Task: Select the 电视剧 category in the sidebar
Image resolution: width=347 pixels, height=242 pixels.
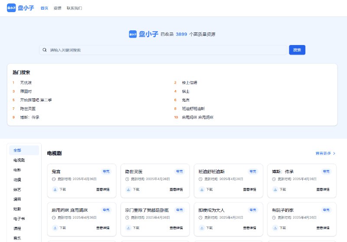Action: 19,160
